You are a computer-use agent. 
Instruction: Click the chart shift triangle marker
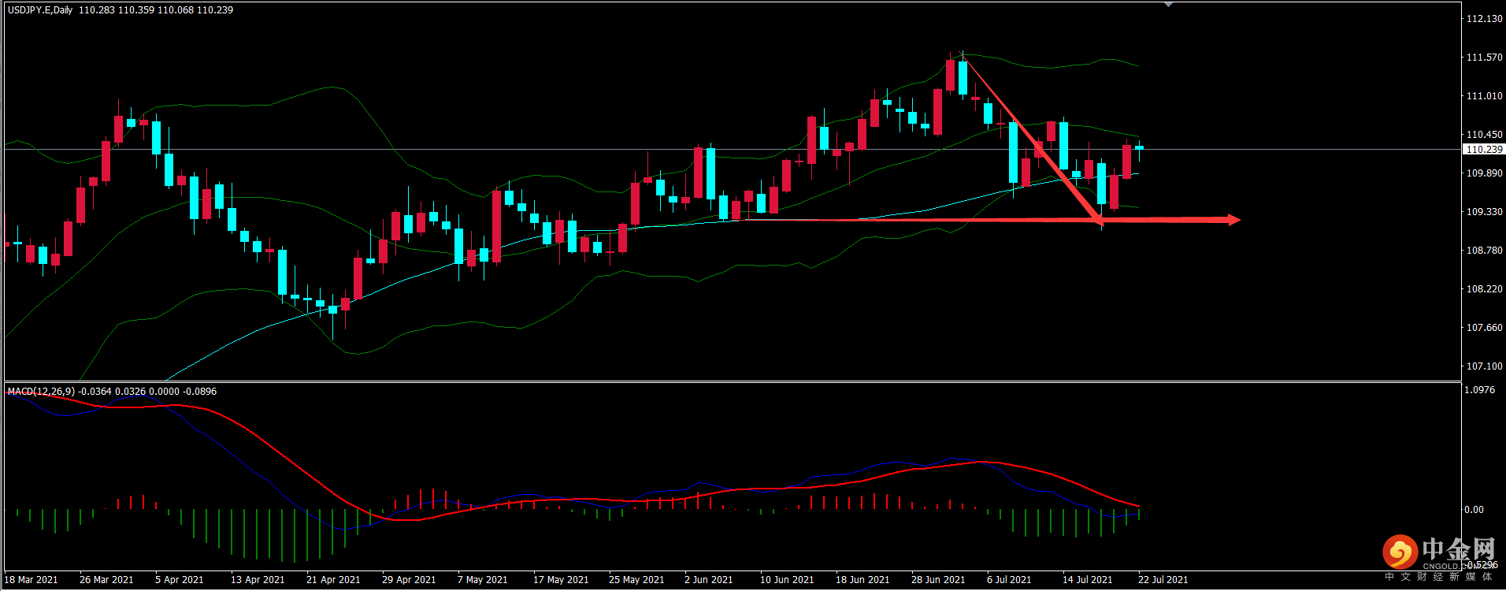(x=1168, y=6)
